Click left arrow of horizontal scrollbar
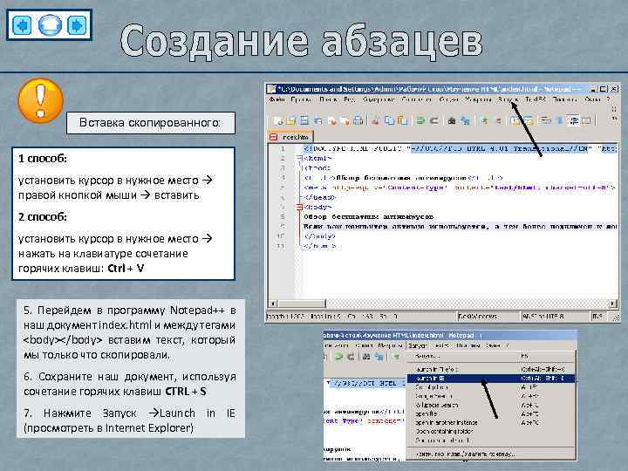Screen dimensions: 628x471 [x=273, y=304]
